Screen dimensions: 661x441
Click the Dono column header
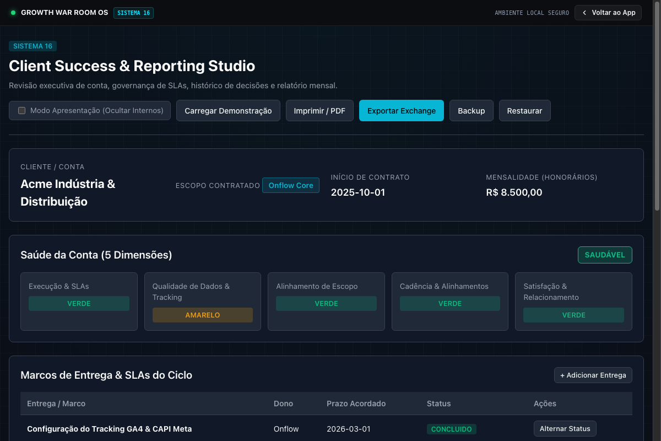point(283,404)
